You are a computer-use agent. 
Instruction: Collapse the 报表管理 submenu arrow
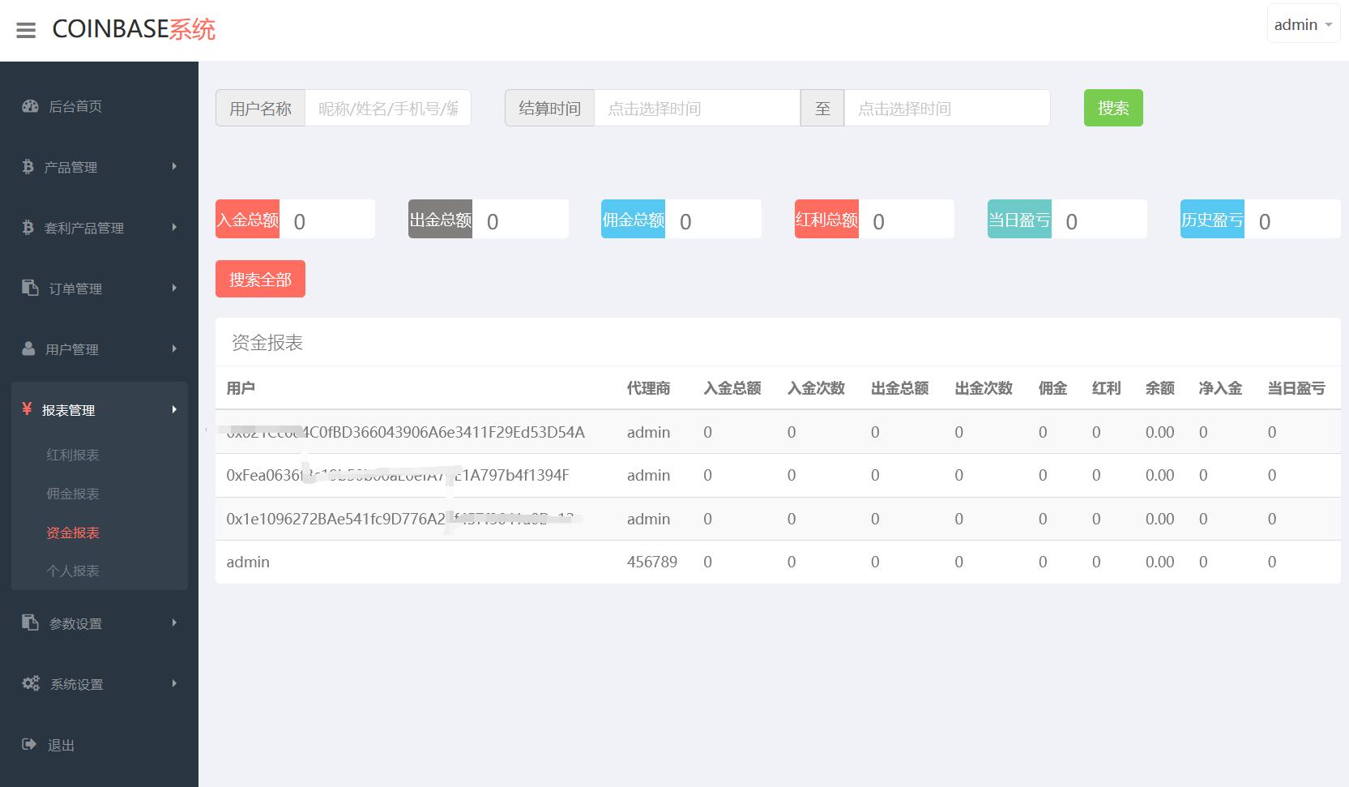(174, 409)
